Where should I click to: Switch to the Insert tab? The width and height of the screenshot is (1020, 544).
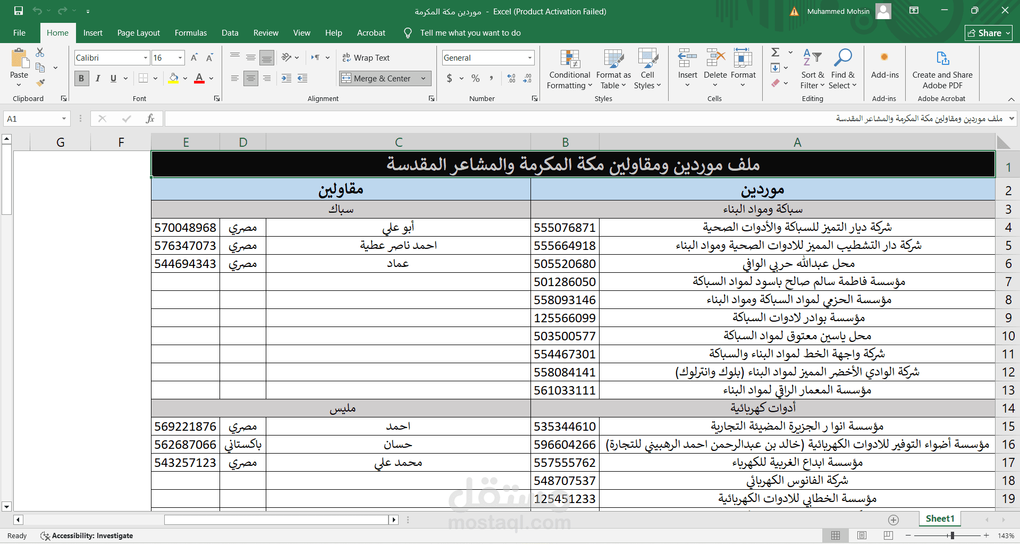tap(93, 33)
